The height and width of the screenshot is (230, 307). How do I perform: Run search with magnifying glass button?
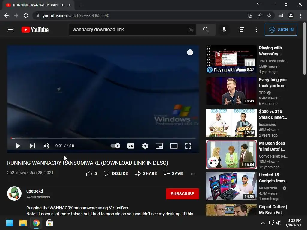[x=206, y=30]
